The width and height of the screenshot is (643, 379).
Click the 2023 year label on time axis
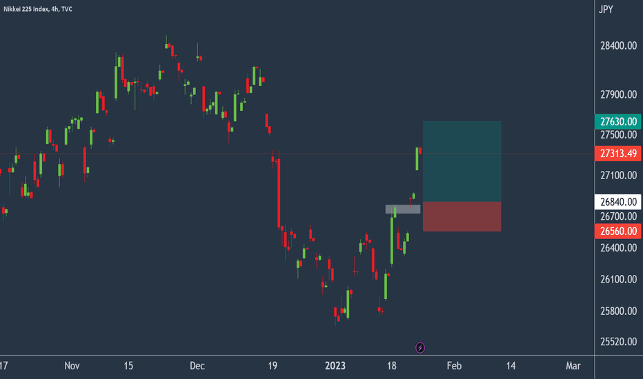point(335,366)
